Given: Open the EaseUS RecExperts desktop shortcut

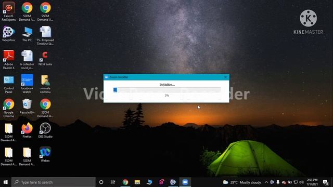Looking at the screenshot, I should 8,11.
